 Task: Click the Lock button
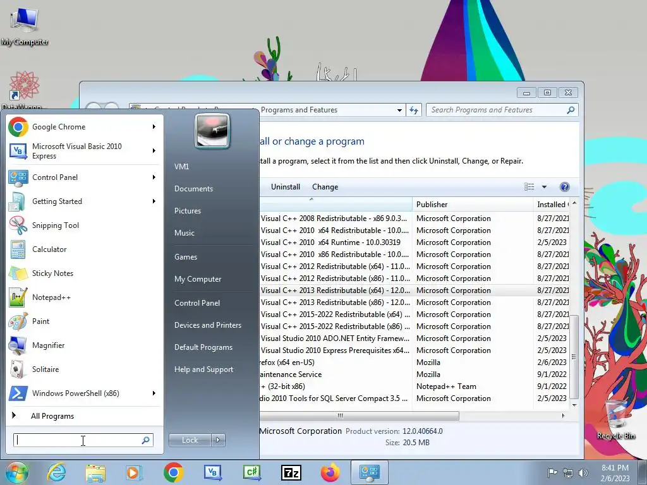coord(190,440)
